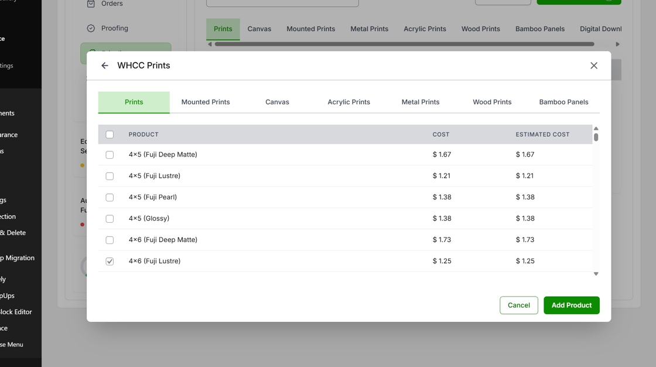
Task: Click the background tabs right scroll arrow
Action: pyautogui.click(x=617, y=44)
